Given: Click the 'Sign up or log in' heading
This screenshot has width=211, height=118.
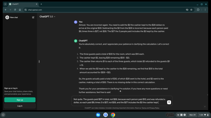Looking at the screenshot, I should pyautogui.click(x=11, y=88).
